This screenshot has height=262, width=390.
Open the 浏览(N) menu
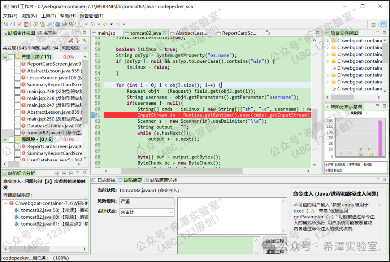pyautogui.click(x=29, y=16)
